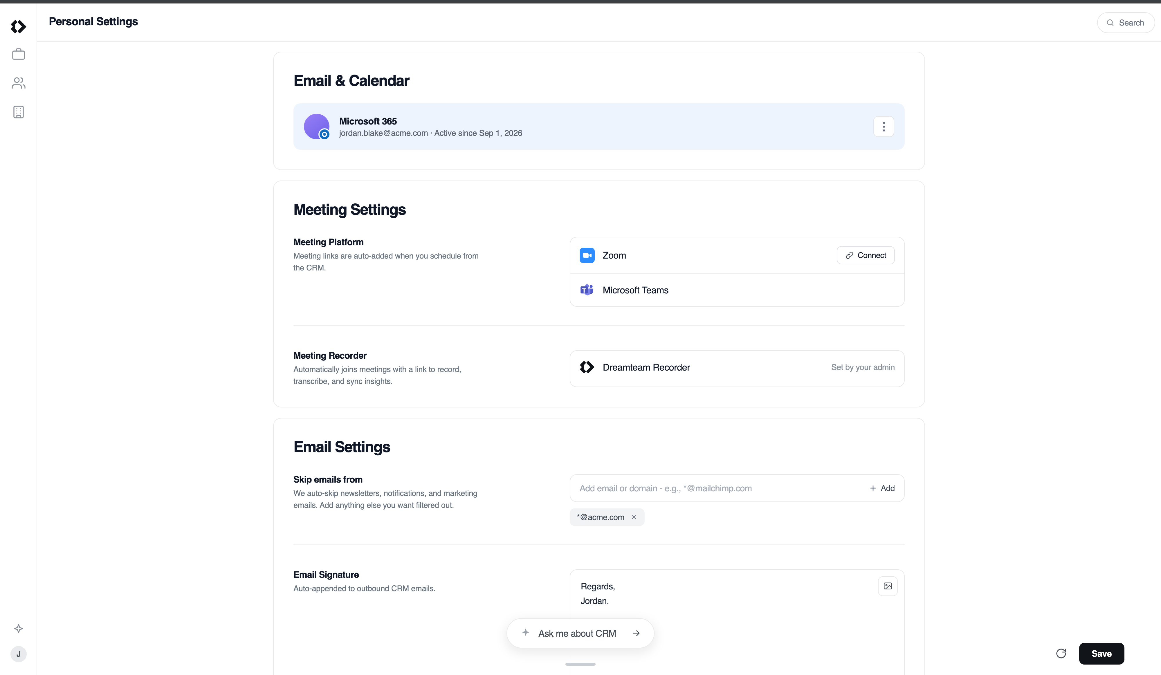
Task: Click the Dreamteam Recorder row
Action: click(737, 368)
